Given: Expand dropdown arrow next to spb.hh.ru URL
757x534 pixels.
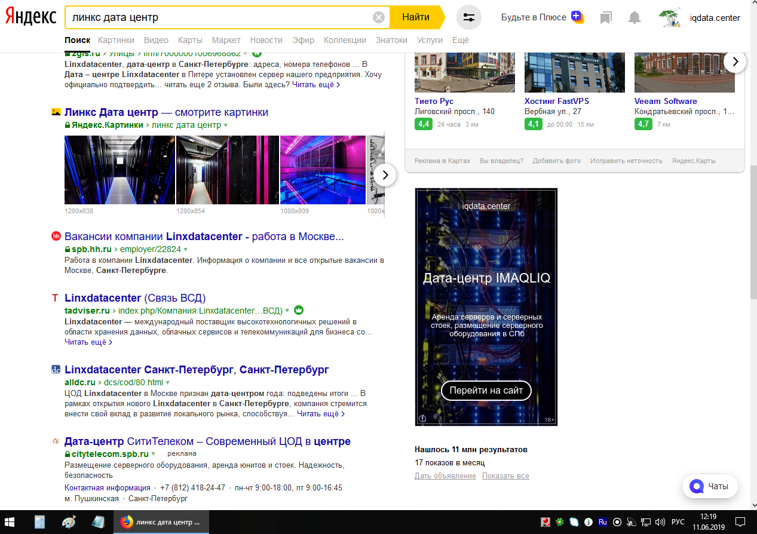Looking at the screenshot, I should click(x=186, y=249).
